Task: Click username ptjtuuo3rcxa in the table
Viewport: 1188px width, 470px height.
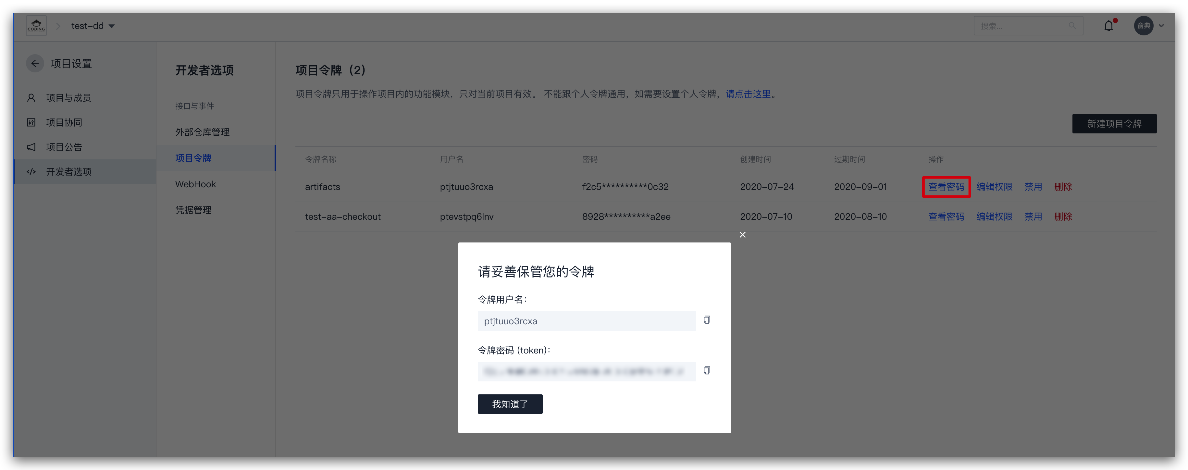Action: tap(466, 187)
